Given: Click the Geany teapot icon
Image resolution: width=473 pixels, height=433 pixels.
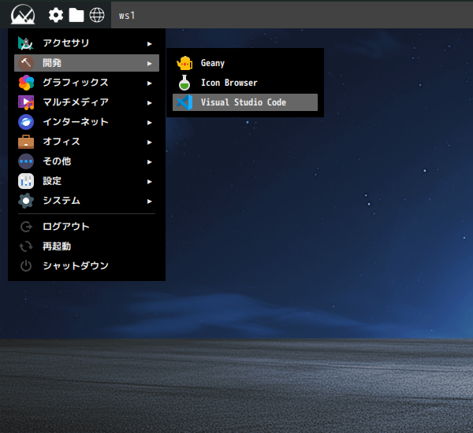Looking at the screenshot, I should pyautogui.click(x=184, y=63).
